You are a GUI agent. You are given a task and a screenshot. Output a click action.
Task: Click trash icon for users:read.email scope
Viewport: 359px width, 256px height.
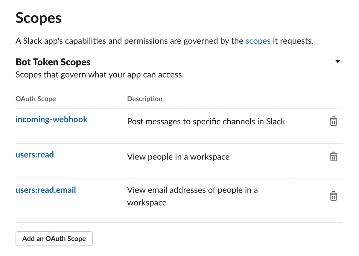coord(333,196)
